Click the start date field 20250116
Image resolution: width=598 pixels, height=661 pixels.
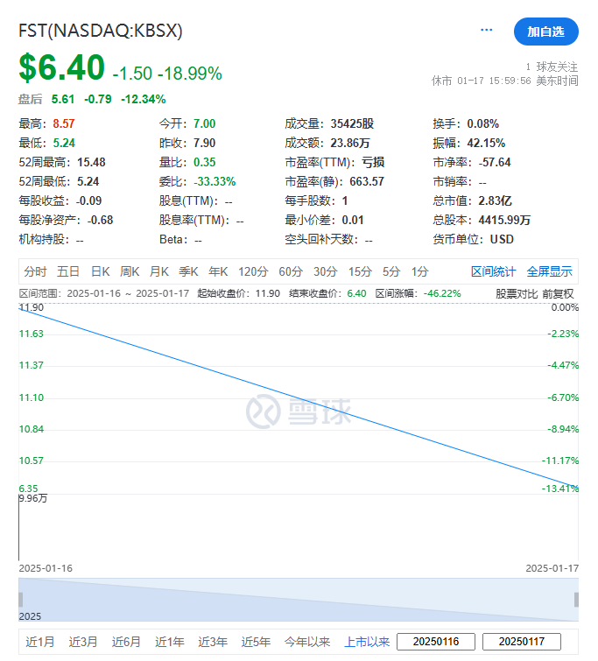436,642
